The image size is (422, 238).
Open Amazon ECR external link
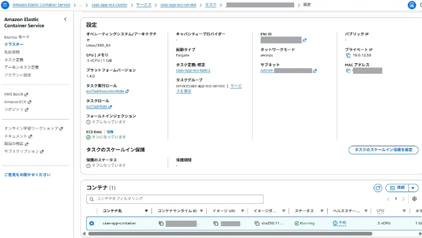[x=17, y=102]
